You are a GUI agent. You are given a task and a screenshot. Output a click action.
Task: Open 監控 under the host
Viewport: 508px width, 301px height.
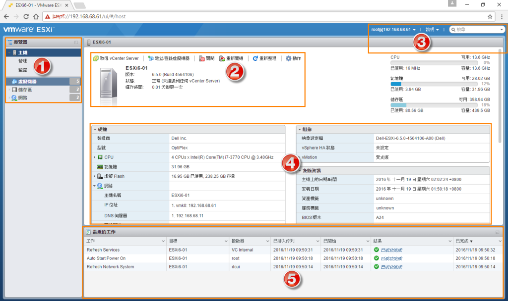click(23, 69)
